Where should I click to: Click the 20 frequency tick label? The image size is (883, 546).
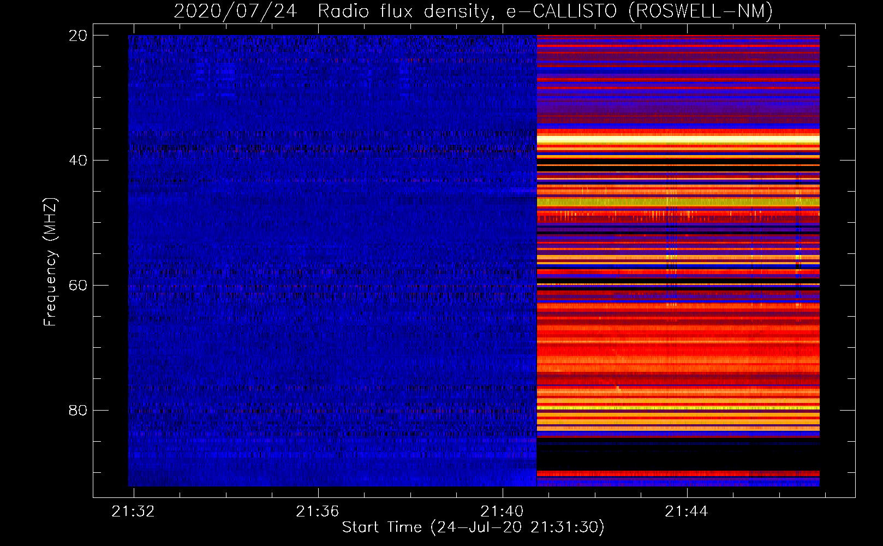[x=78, y=35]
